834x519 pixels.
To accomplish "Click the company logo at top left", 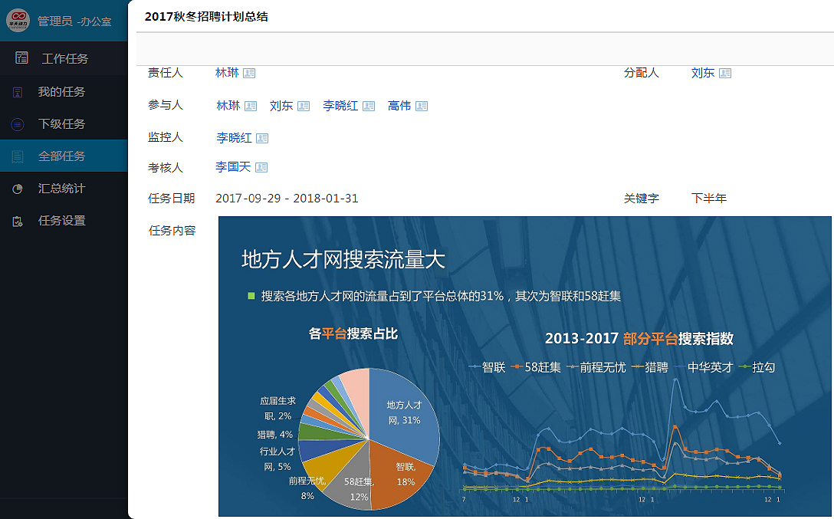I will point(18,20).
